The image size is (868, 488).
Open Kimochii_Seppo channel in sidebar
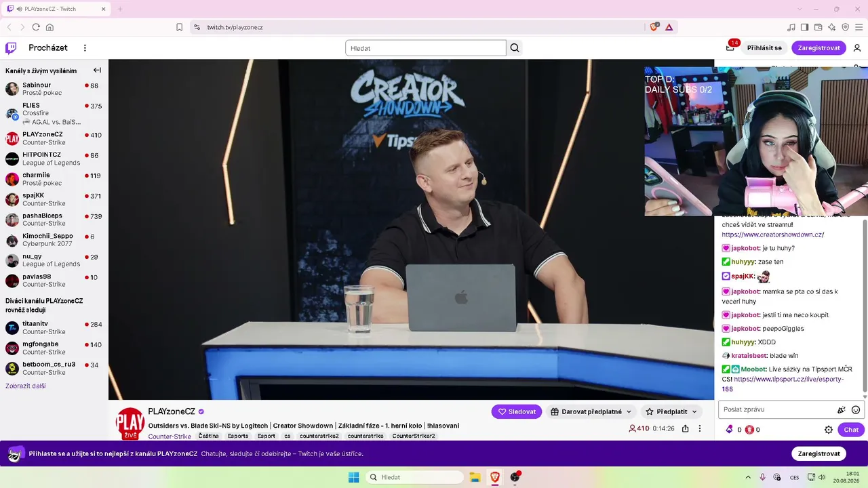[54, 240]
